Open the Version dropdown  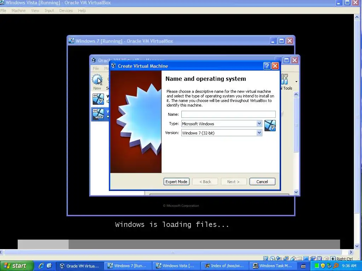click(259, 133)
